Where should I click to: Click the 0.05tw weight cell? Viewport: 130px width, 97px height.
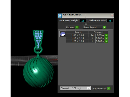tap(100, 35)
